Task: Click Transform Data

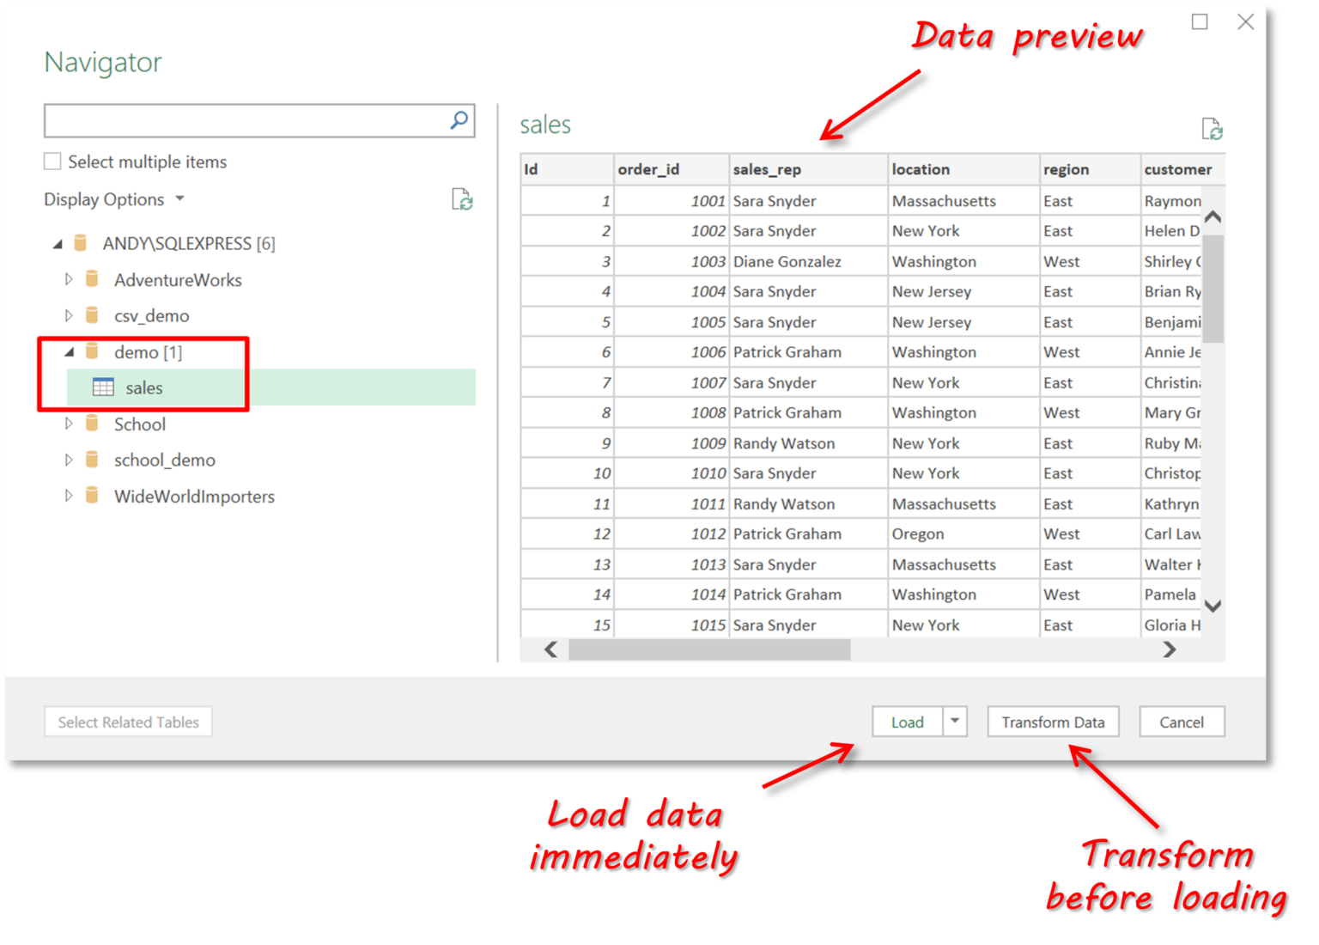Action: (x=1053, y=722)
